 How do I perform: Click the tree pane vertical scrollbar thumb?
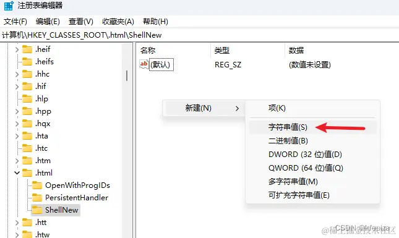click(127, 75)
